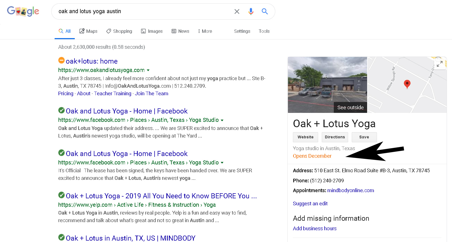
Task: Open the Oak + Lotus MINDBODY result
Action: pos(131,238)
